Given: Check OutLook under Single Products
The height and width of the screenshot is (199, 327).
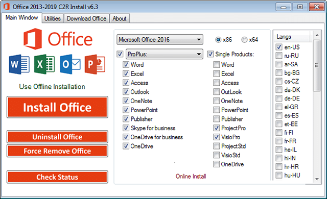Looking at the screenshot, I should coord(217,92).
